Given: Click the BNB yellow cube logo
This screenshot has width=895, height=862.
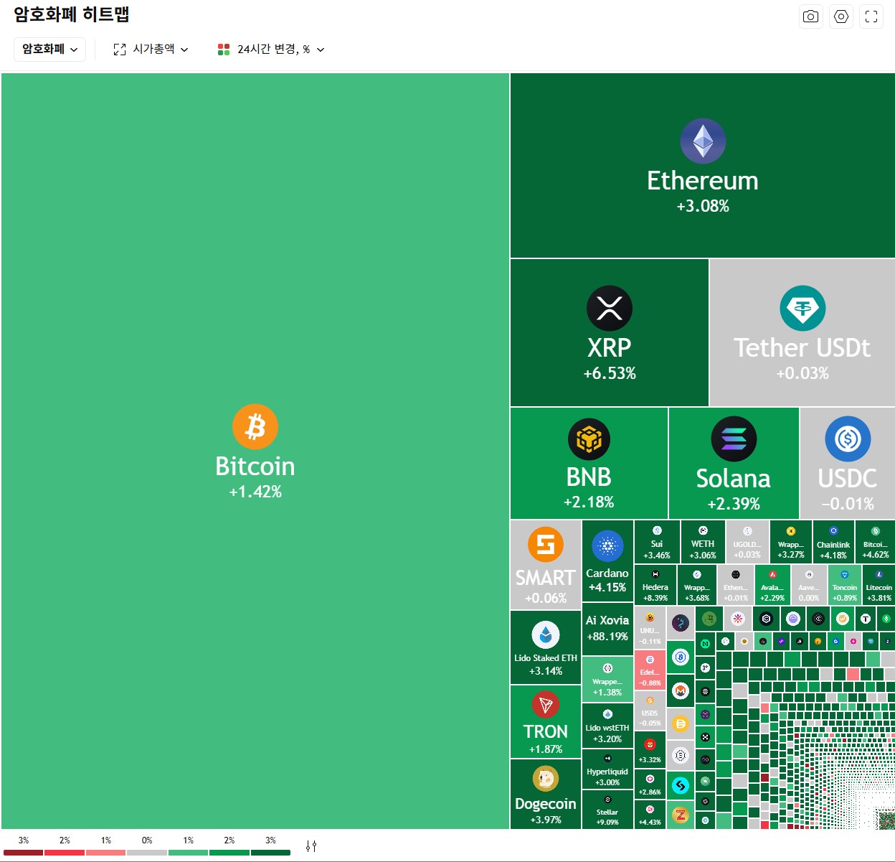Looking at the screenshot, I should [589, 439].
